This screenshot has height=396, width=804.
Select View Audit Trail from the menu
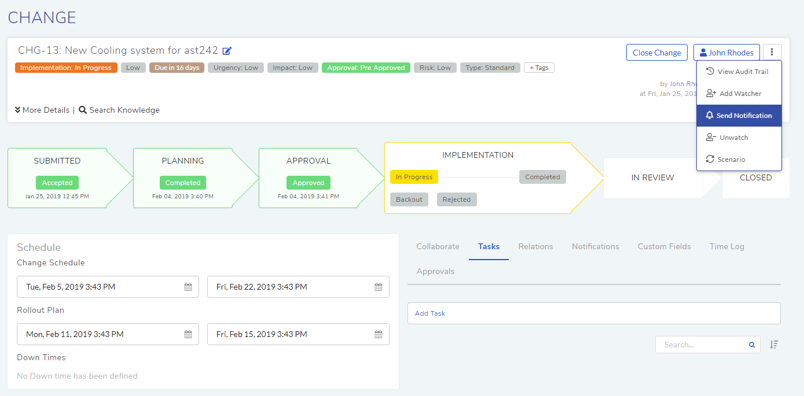click(739, 72)
